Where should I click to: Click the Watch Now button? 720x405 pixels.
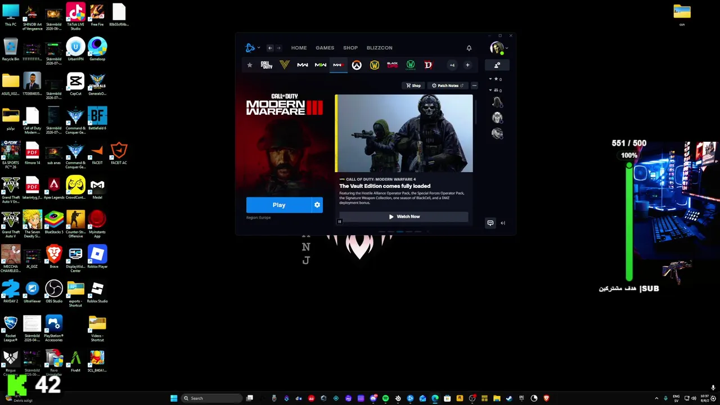pyautogui.click(x=404, y=217)
